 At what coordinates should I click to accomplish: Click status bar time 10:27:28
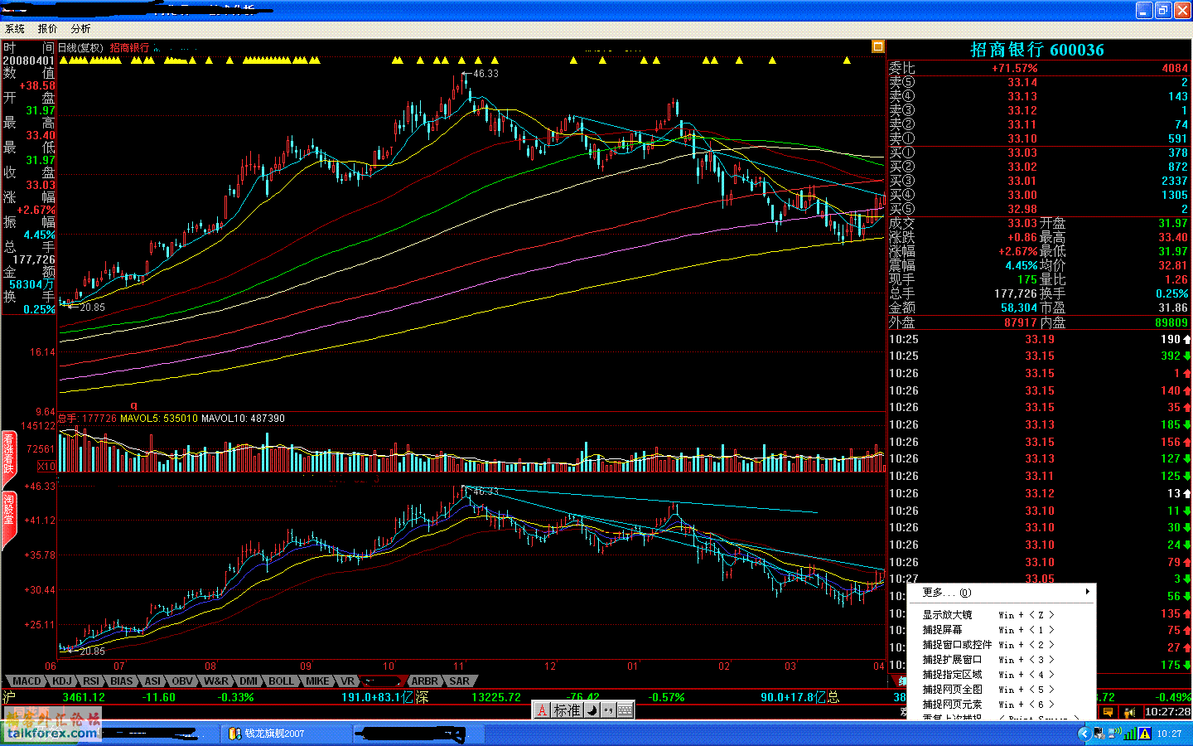[x=1167, y=712]
